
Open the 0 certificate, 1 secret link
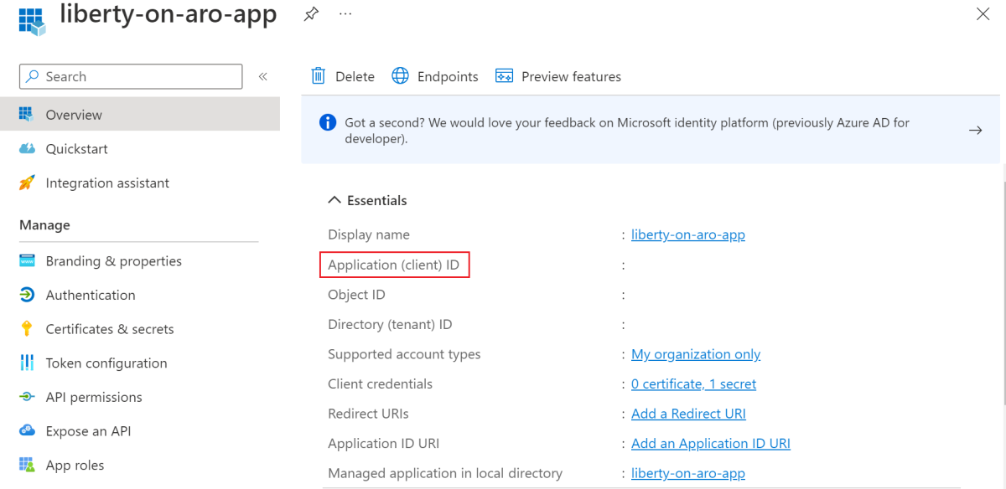pyautogui.click(x=693, y=383)
